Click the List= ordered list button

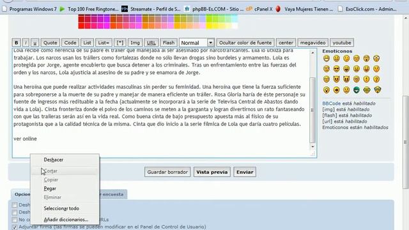click(x=104, y=43)
